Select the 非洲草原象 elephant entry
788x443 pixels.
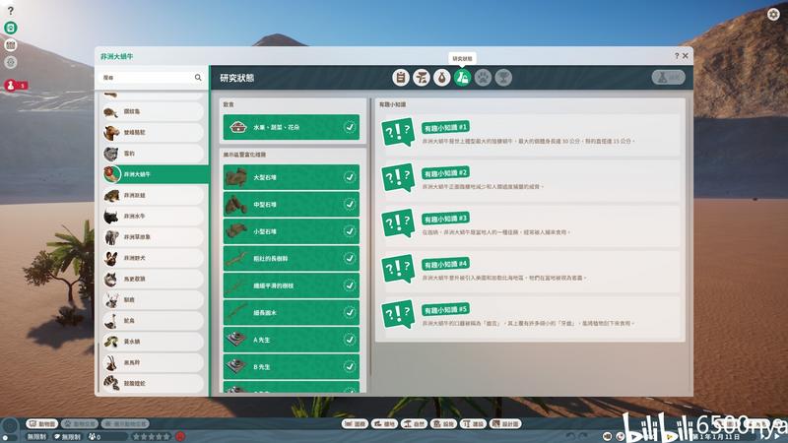pyautogui.click(x=154, y=237)
